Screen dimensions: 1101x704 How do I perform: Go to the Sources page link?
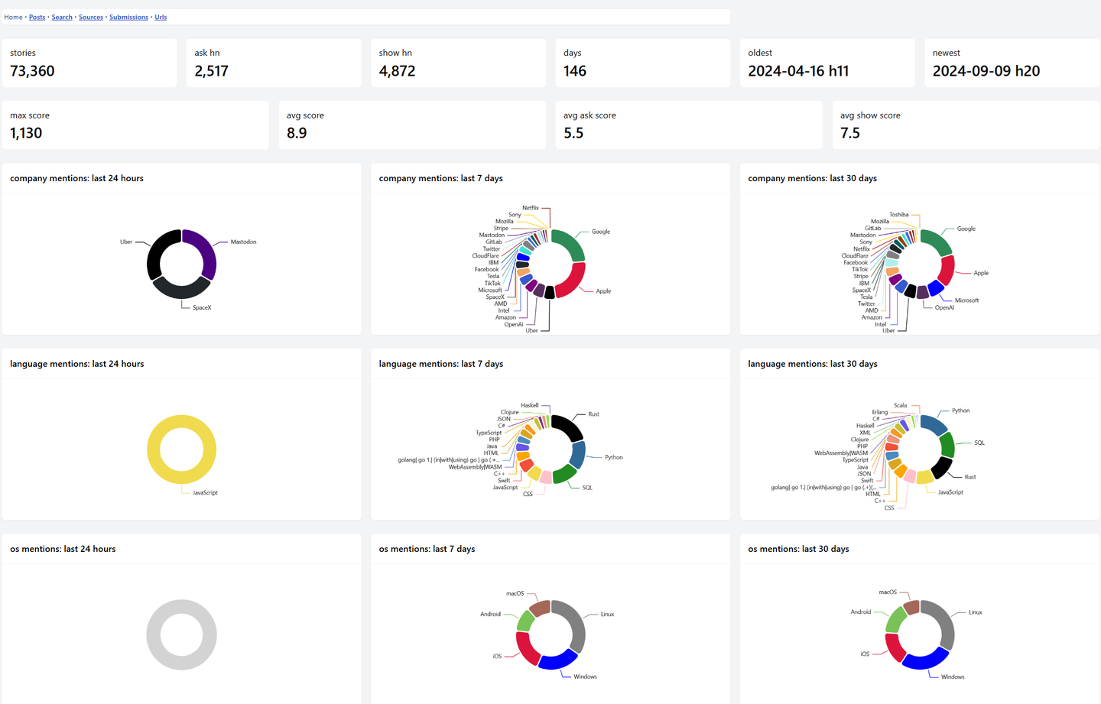pos(91,17)
